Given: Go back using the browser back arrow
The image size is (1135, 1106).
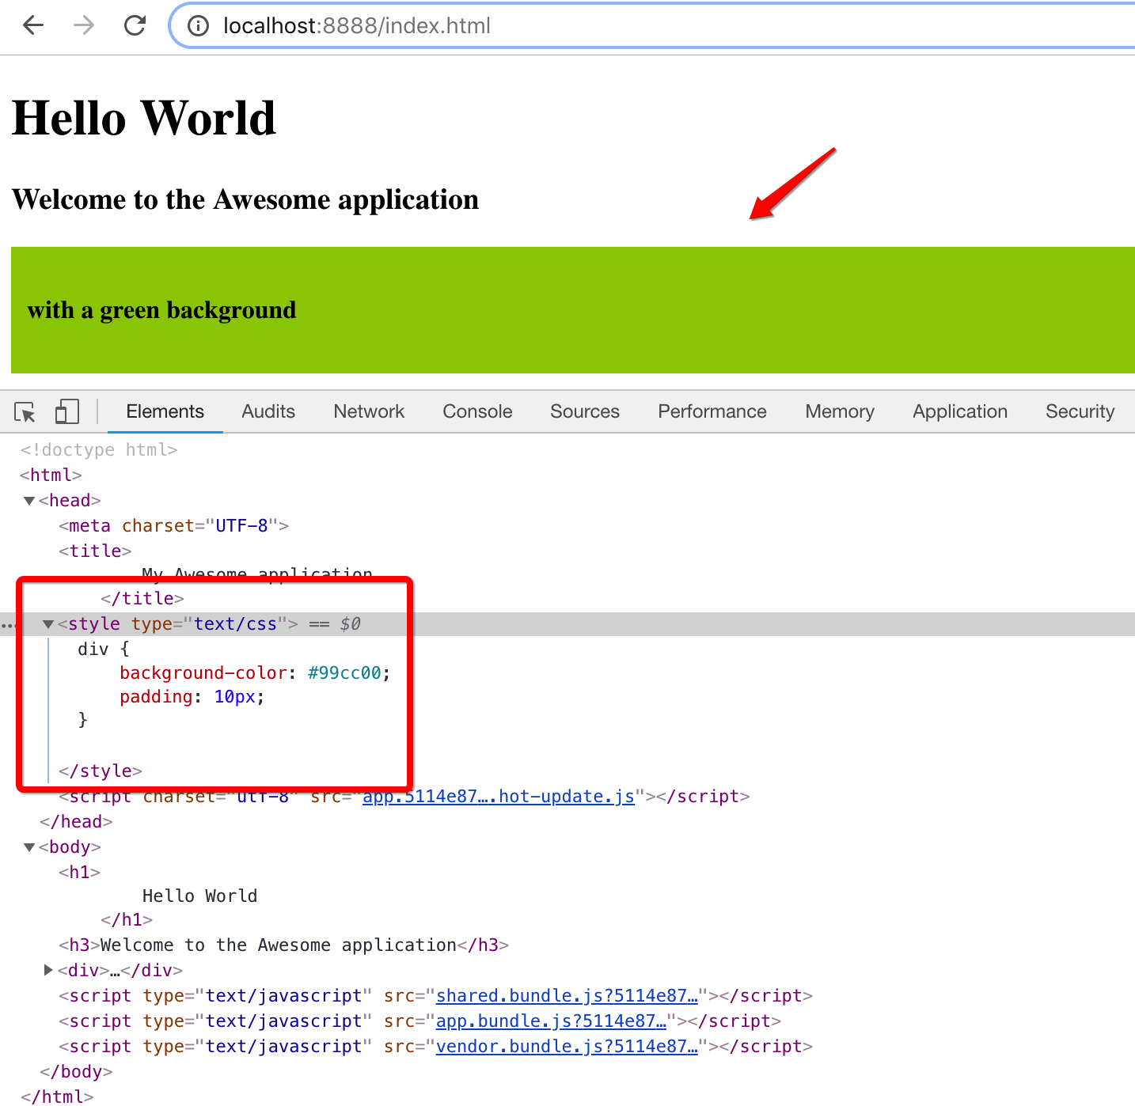Looking at the screenshot, I should [33, 26].
